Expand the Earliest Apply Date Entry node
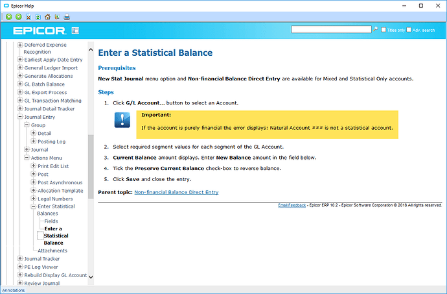The height and width of the screenshot is (294, 447). pyautogui.click(x=20, y=60)
